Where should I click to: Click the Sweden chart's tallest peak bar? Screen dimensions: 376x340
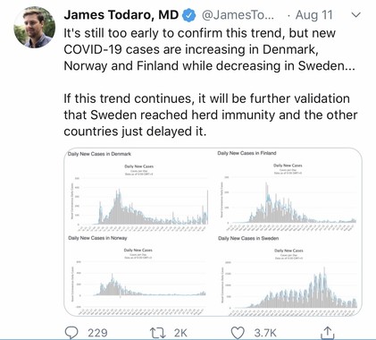(x=324, y=287)
